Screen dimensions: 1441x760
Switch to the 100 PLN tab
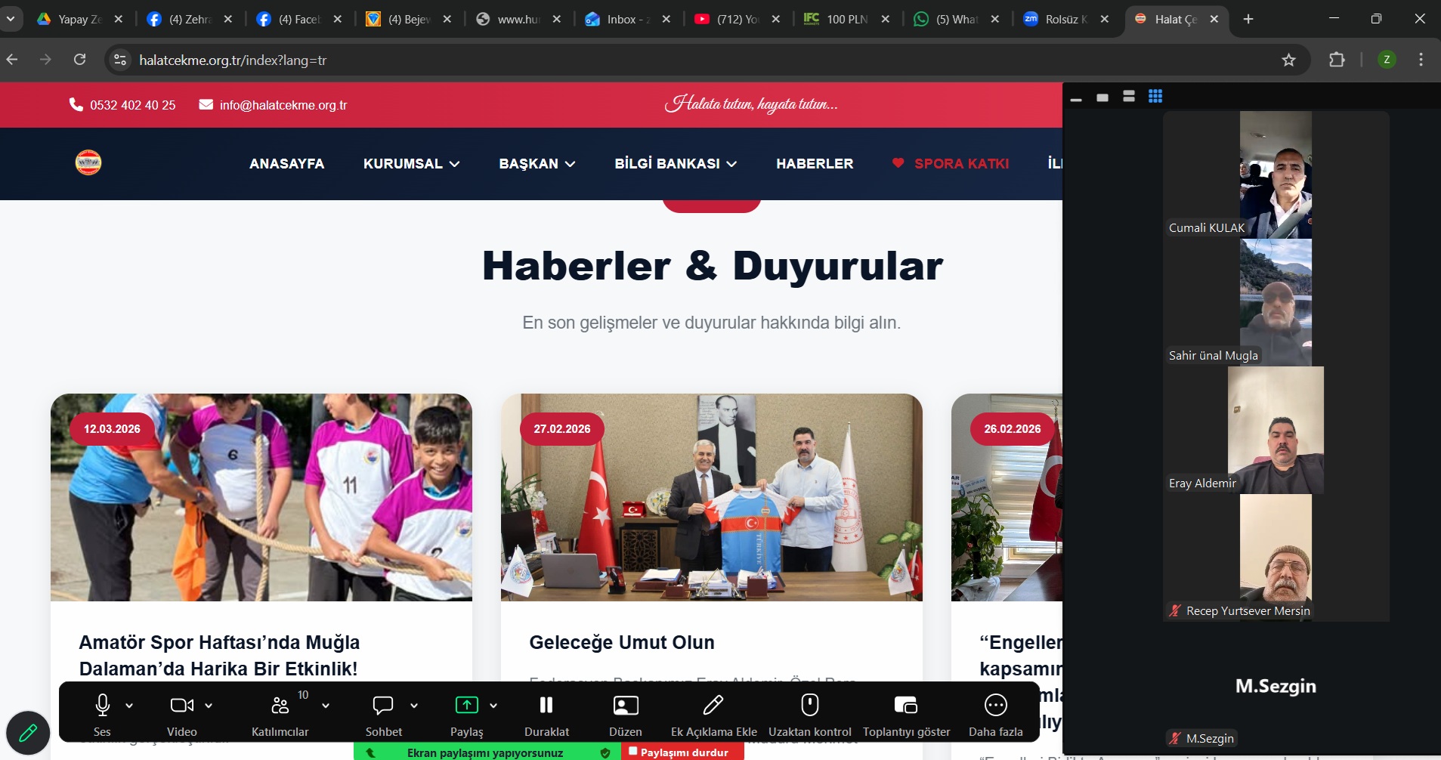[x=849, y=20]
